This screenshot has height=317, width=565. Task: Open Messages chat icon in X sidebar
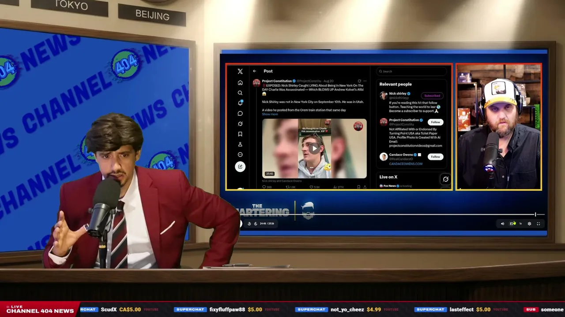(x=240, y=114)
